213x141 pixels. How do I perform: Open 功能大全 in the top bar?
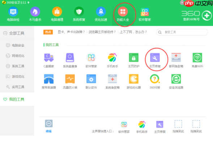click(x=123, y=14)
